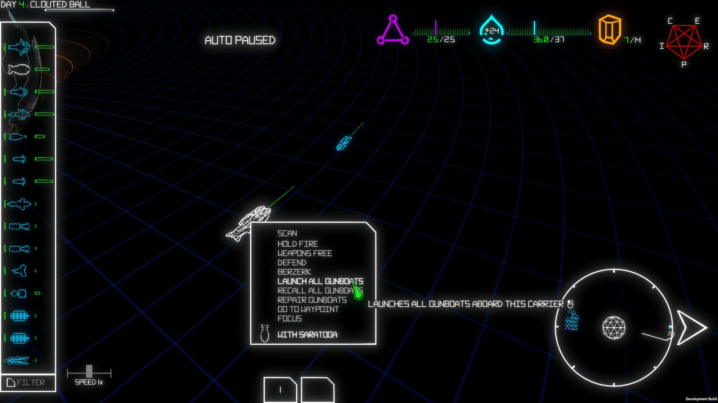Click the cyan water drop resource icon
This screenshot has width=718, height=403.
coord(491,30)
